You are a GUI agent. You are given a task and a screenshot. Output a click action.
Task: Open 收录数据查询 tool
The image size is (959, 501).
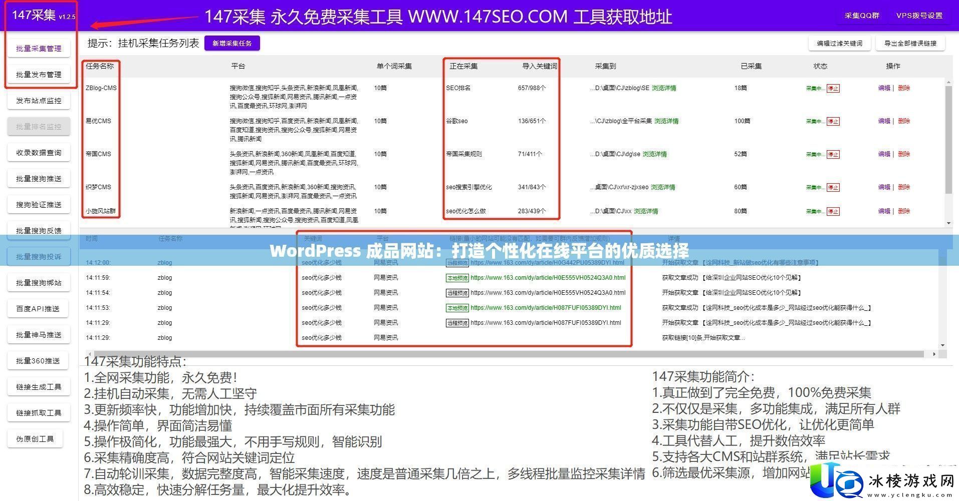click(39, 152)
